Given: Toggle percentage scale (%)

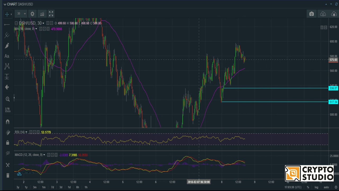Looking at the screenshot, I should tap(308, 187).
